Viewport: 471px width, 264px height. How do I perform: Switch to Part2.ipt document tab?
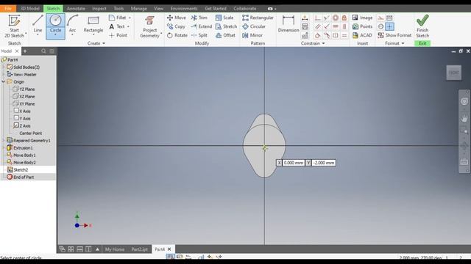click(x=139, y=249)
